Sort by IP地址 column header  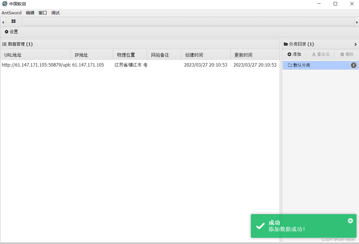tap(92, 55)
